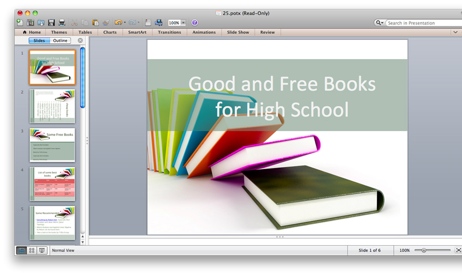The image size is (462, 275).
Task: Click the Undo arrow icon
Action: (x=118, y=23)
